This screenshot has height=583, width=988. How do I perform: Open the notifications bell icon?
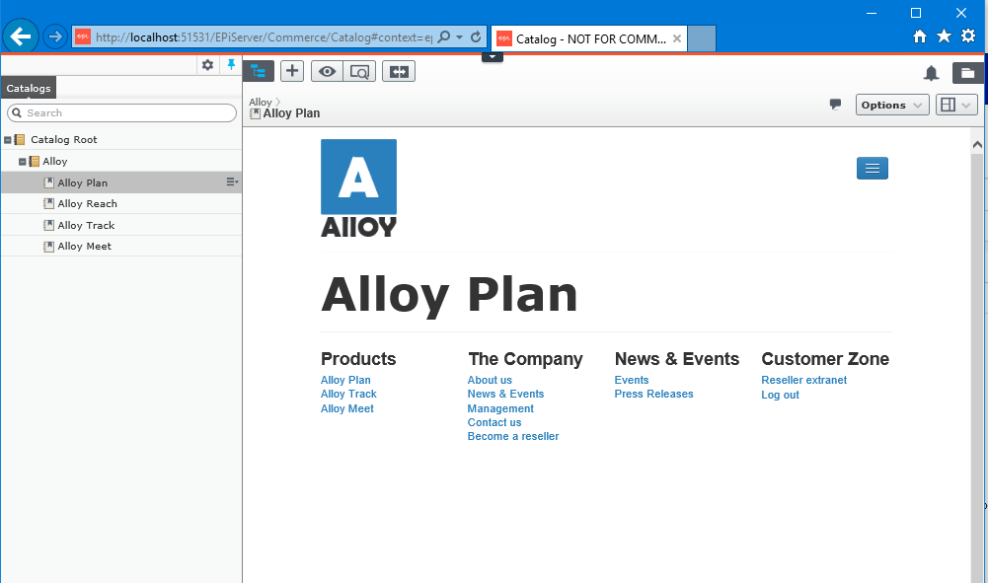coord(929,72)
